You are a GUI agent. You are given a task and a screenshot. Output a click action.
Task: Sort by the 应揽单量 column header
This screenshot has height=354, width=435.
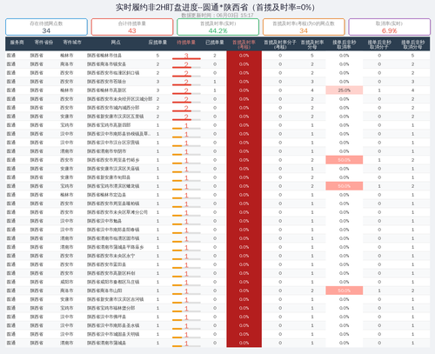click(x=157, y=43)
